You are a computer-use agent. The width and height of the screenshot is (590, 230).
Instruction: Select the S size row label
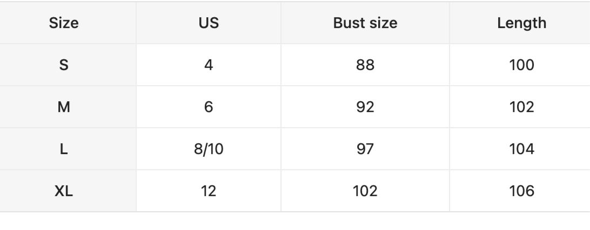tap(64, 65)
